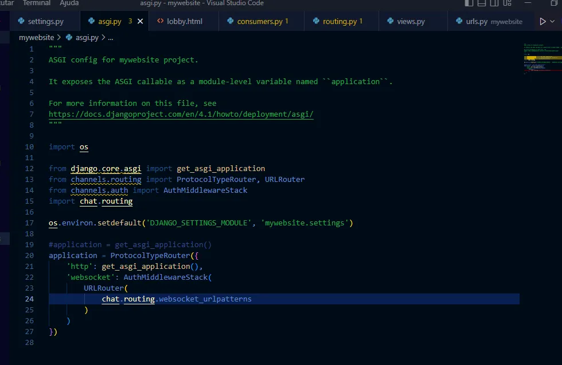Expand the asgi.py breadcrumb item
Image resolution: width=562 pixels, height=365 pixels.
click(x=87, y=38)
